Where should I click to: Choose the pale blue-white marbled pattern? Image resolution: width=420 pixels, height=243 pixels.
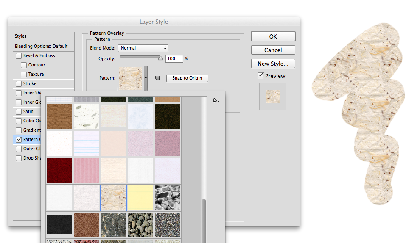(x=140, y=117)
